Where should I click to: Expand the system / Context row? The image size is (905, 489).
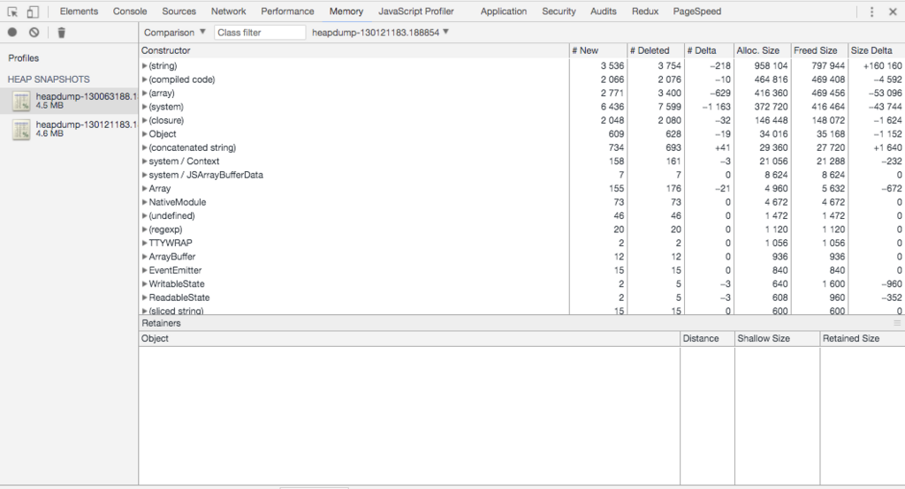144,162
